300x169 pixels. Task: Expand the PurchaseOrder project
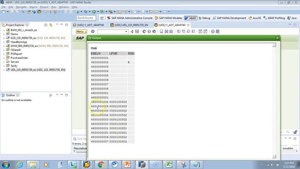coord(4,58)
